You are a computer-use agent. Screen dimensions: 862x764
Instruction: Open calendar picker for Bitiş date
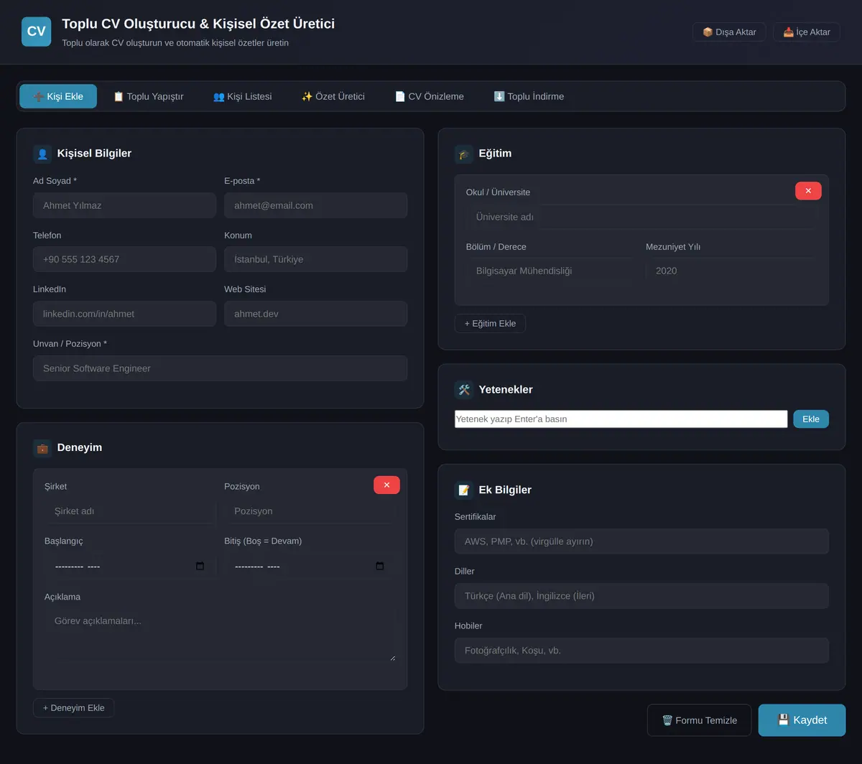(379, 567)
